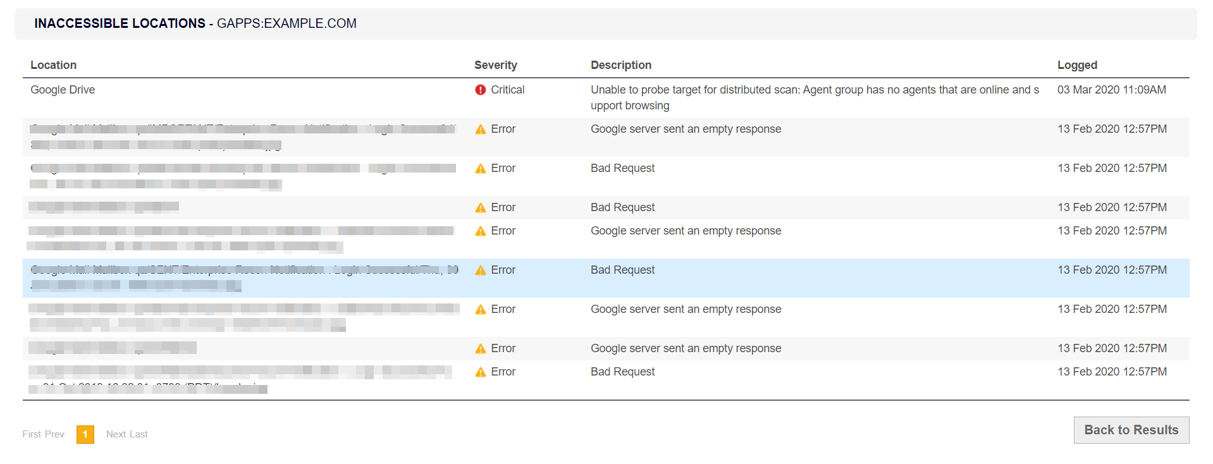Click the Last pagination link
This screenshot has height=464, width=1213.
coord(139,434)
